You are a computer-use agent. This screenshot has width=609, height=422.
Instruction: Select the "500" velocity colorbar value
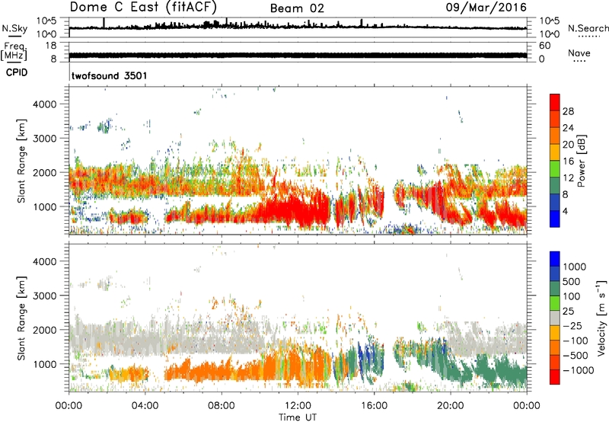pyautogui.click(x=572, y=281)
